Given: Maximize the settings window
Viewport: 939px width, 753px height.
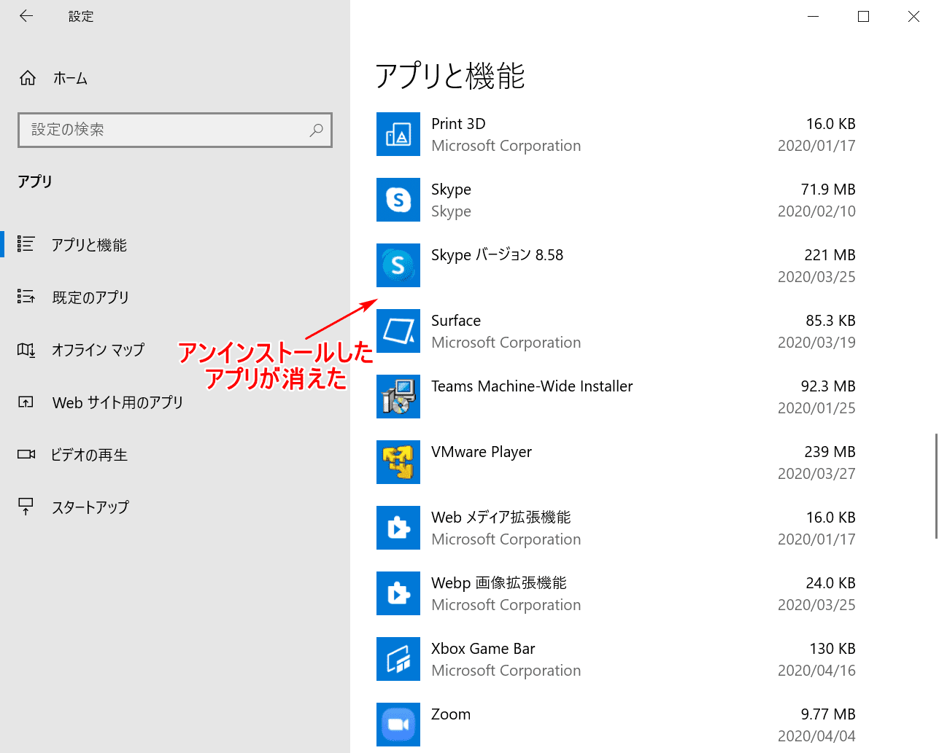Looking at the screenshot, I should 863,16.
